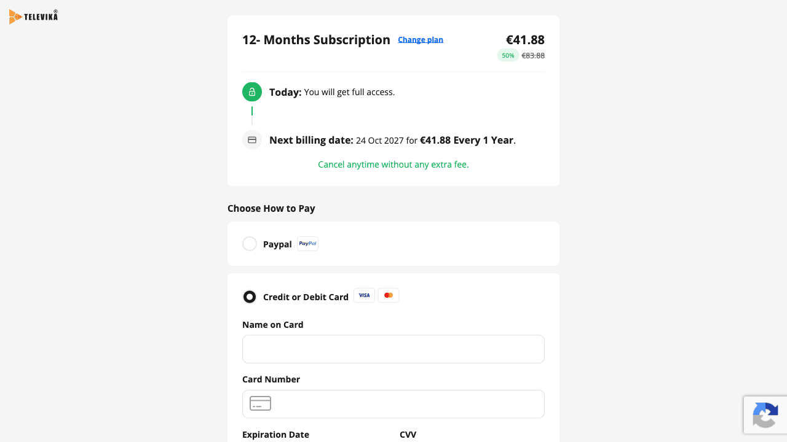Click the Televika logo
Screen dimensions: 787x442
pyautogui.click(x=34, y=17)
